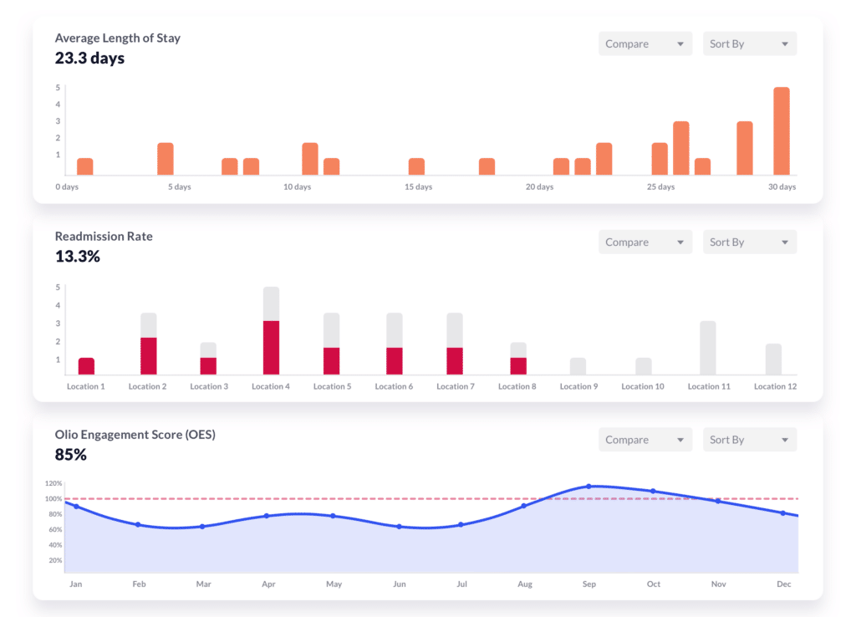The image size is (856, 617).
Task: Click the '20 days' axis label
Action: click(x=539, y=186)
